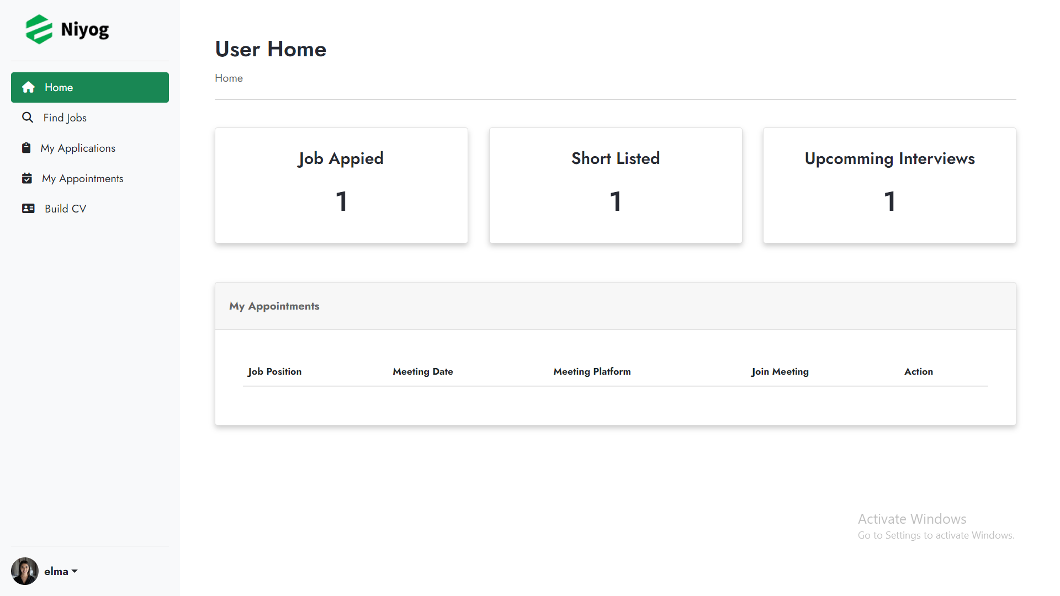Select the Upcomming Interviews stat card
The height and width of the screenshot is (596, 1060).
point(889,185)
